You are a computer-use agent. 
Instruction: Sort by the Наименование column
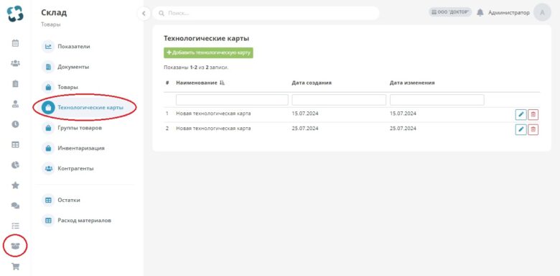point(200,83)
